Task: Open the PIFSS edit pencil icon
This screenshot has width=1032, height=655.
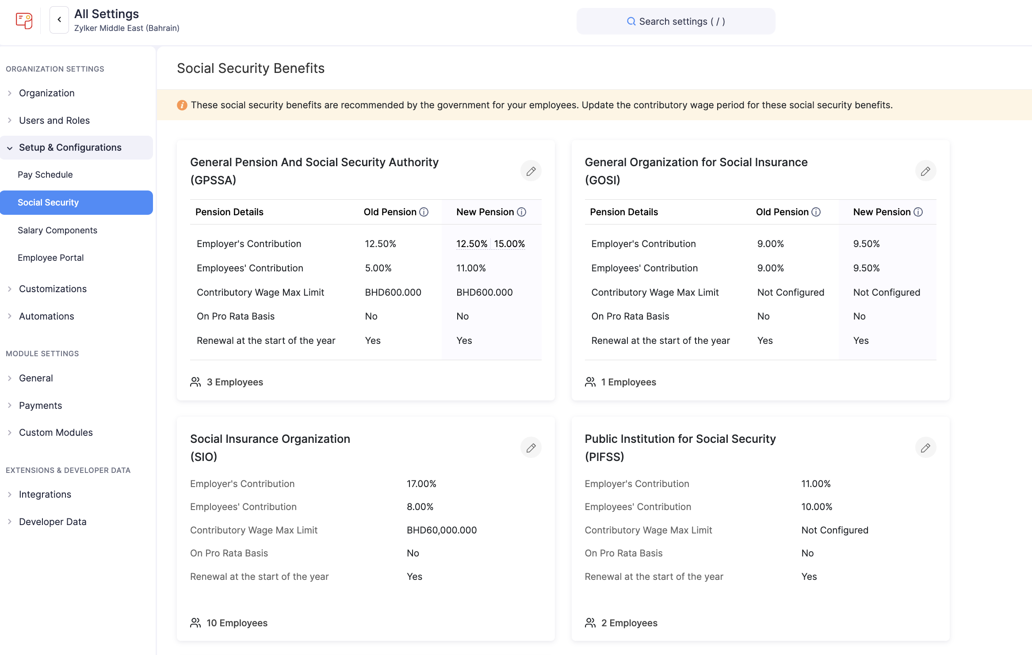Action: click(925, 448)
